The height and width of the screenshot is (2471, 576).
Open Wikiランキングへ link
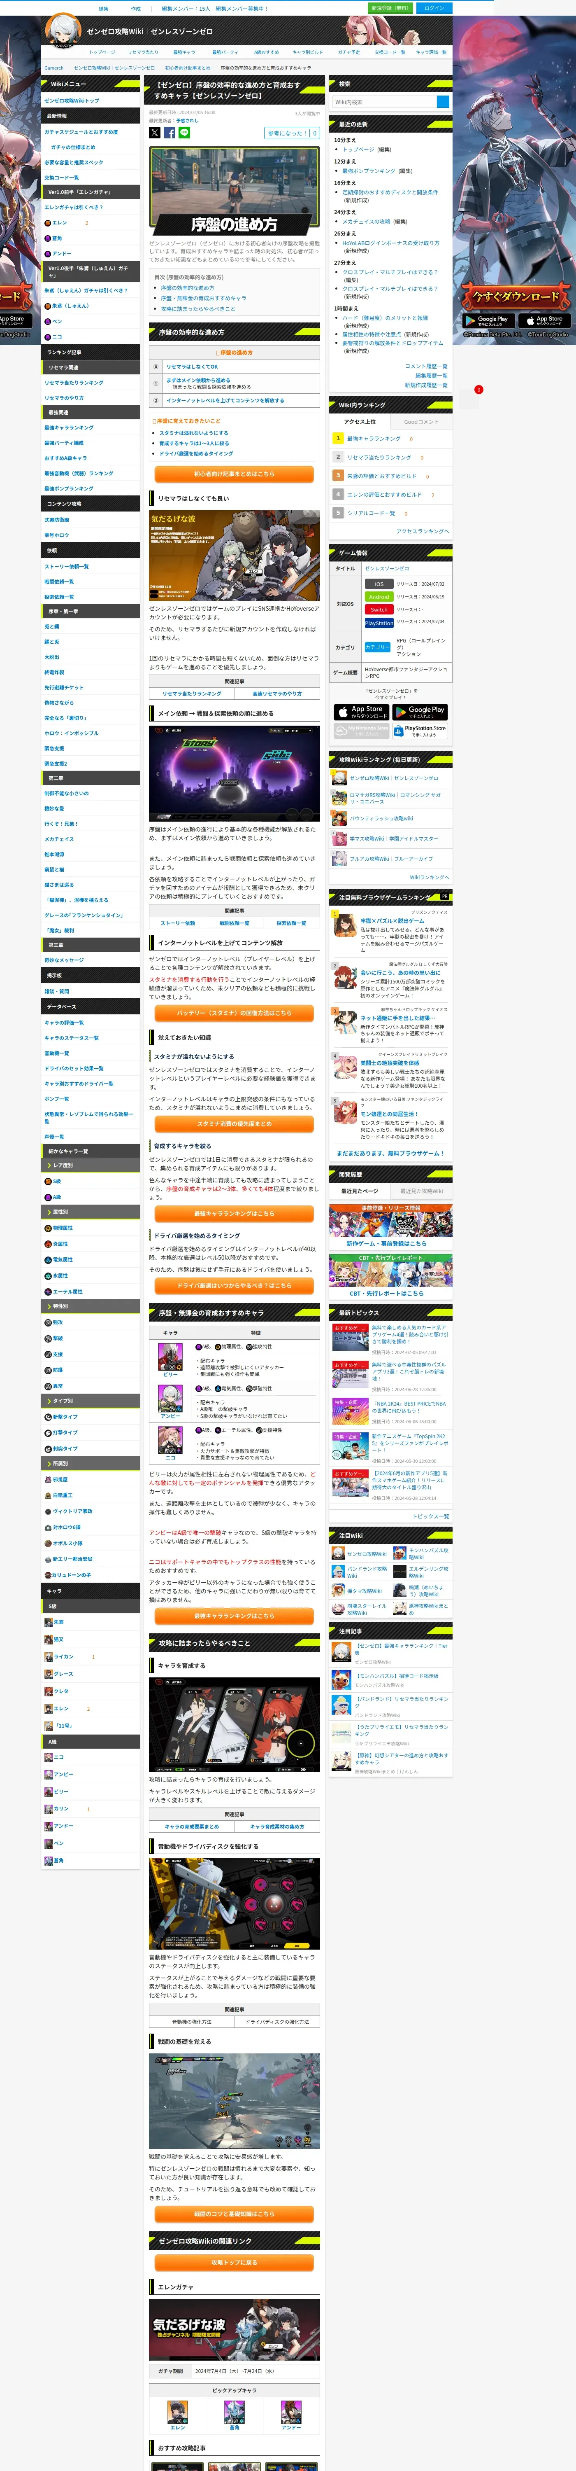(430, 877)
